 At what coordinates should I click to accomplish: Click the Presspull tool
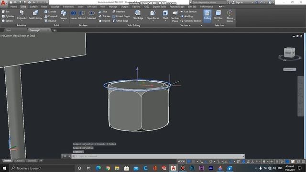[x=51, y=16]
